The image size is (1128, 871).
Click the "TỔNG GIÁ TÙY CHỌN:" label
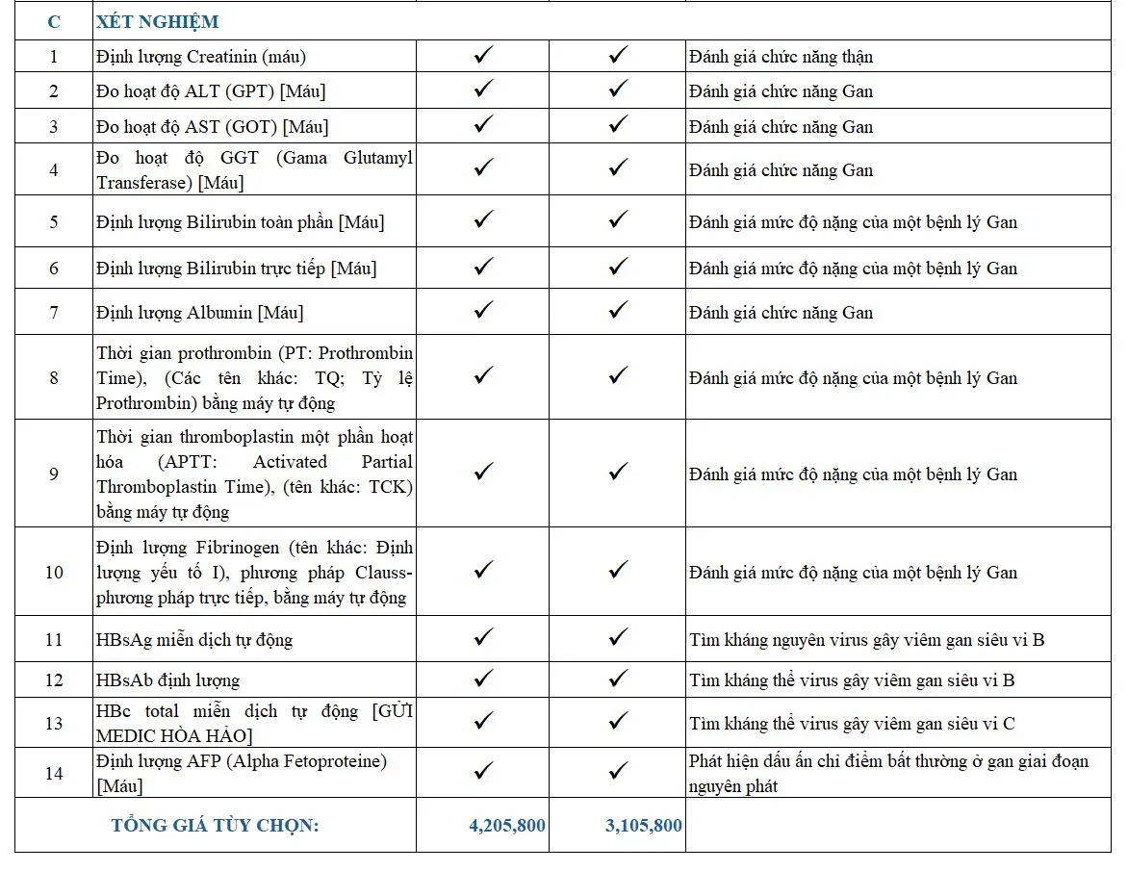215,825
